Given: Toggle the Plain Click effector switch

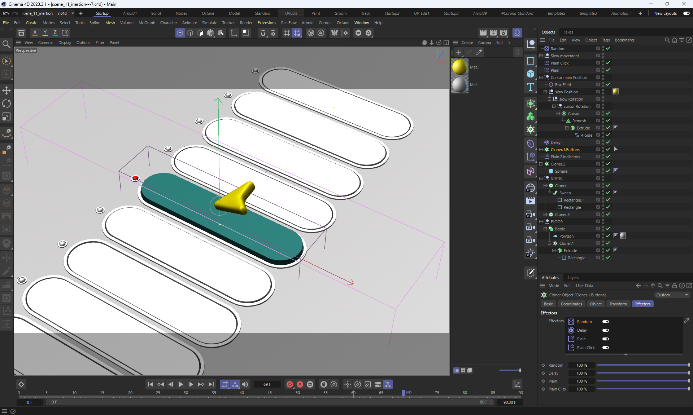Looking at the screenshot, I should 605,348.
